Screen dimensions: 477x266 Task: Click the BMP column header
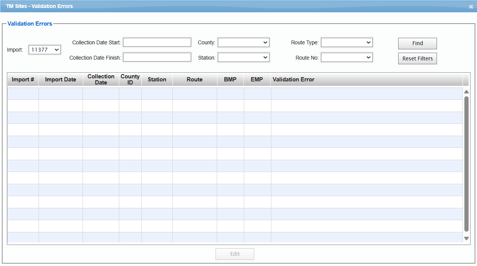230,79
